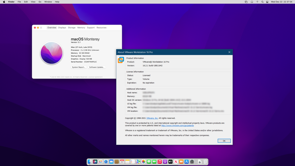
Task: Open System Preferences from the Dock
Action: point(192,162)
